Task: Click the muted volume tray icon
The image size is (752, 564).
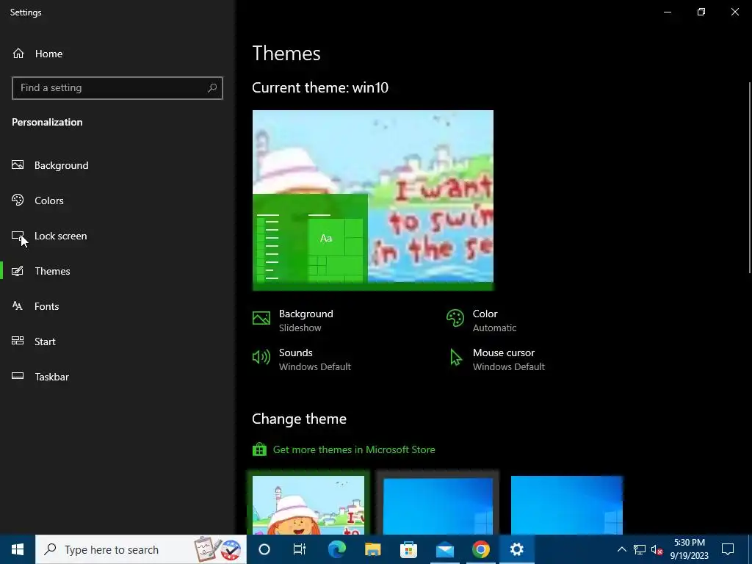Action: pos(657,549)
